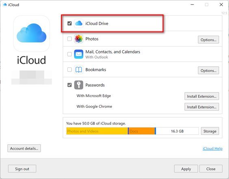Click the large iCloud logo on left
Screen dimensions: 229x179
(31, 34)
